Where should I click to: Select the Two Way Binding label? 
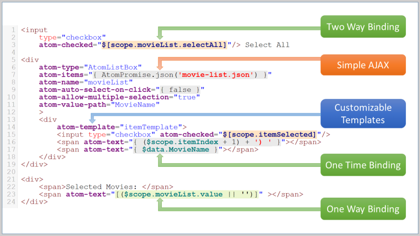click(362, 27)
